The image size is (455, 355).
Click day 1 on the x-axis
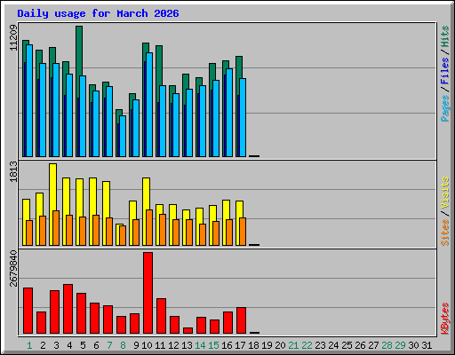29,345
